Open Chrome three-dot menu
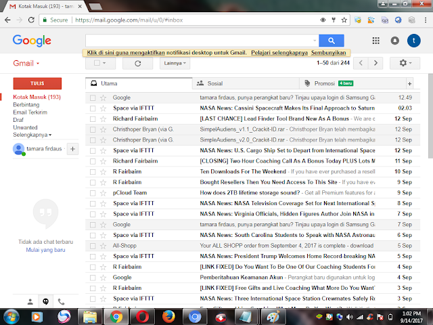The image size is (433, 325). (426, 20)
